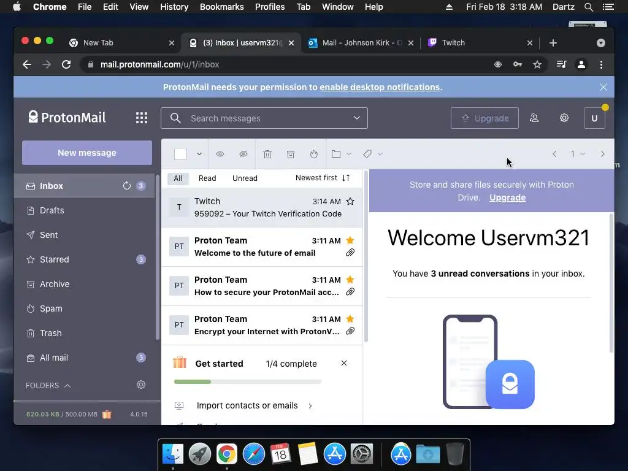This screenshot has height=471, width=628.
Task: Click the search magnifier icon
Action: point(175,118)
